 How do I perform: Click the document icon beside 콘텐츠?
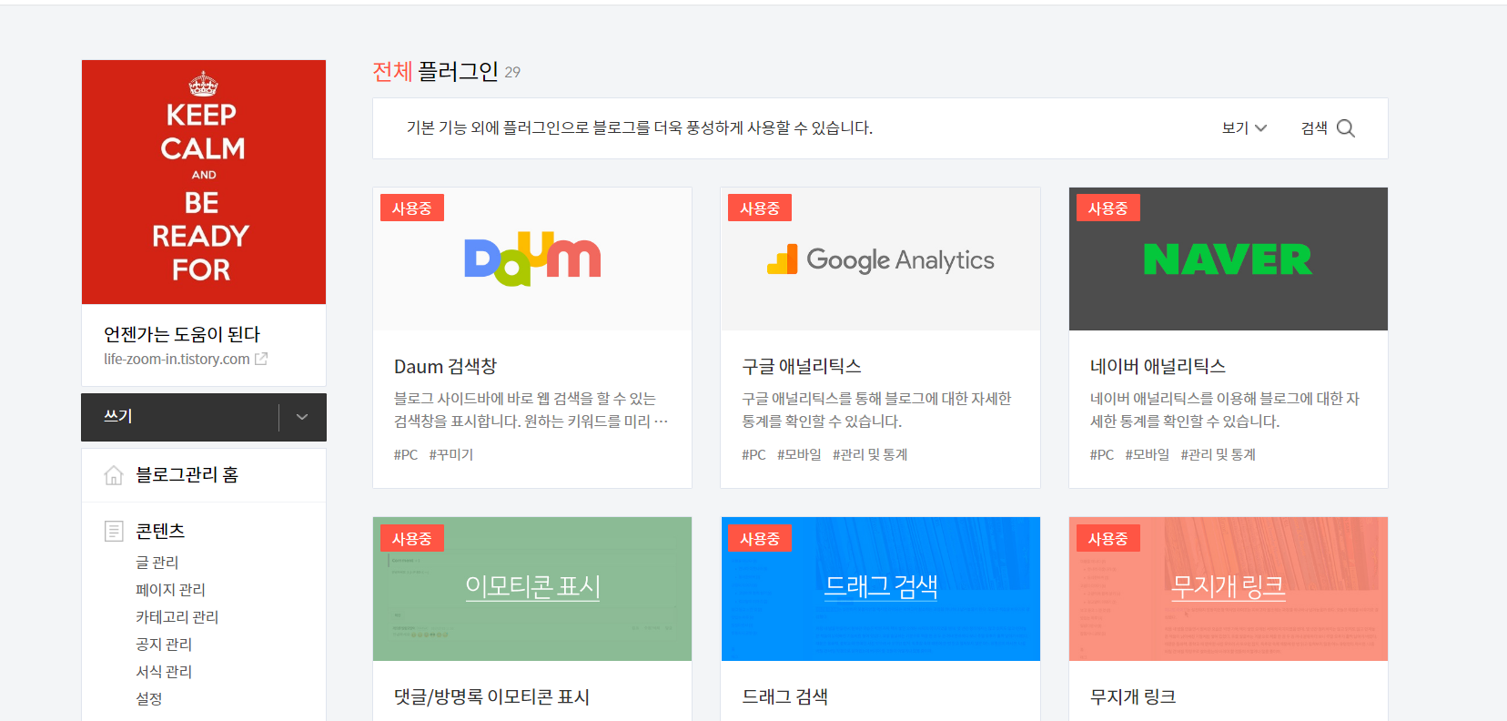[114, 531]
